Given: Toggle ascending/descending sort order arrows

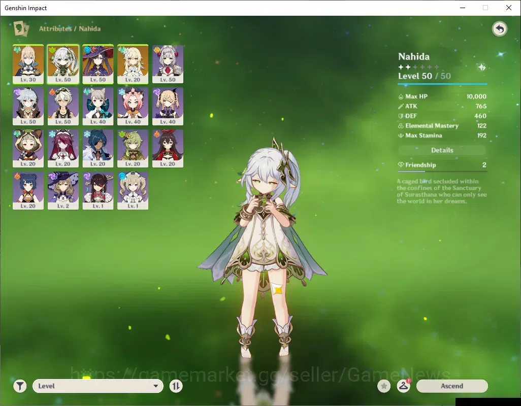Looking at the screenshot, I should pos(176,386).
